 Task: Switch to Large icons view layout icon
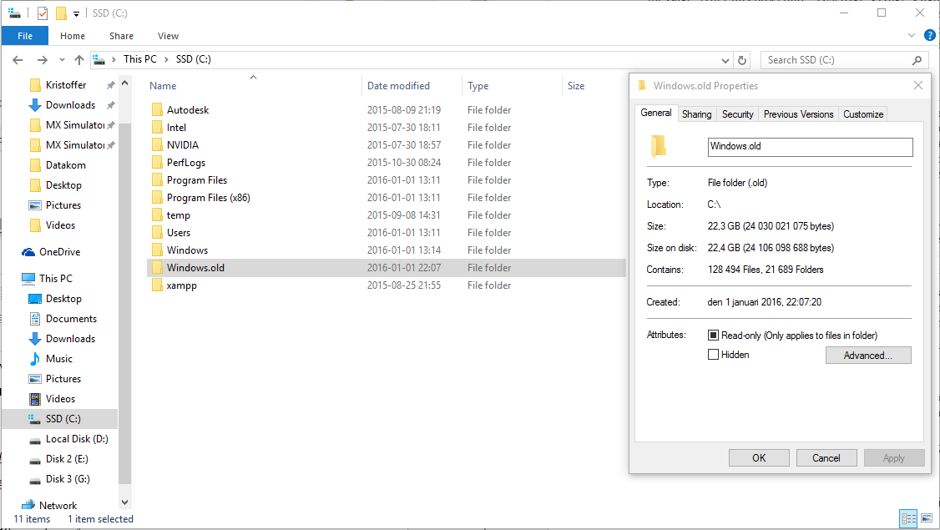pyautogui.click(x=927, y=518)
